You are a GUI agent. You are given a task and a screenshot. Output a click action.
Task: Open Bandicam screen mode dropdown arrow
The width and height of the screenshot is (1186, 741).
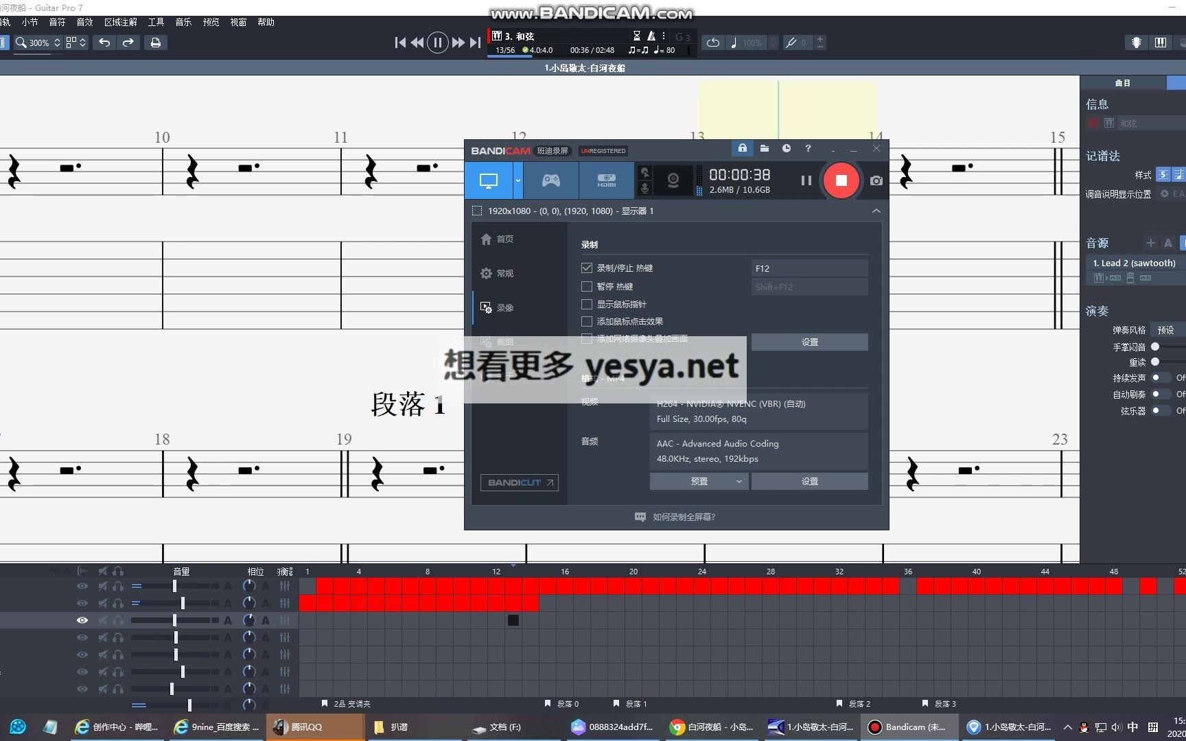click(x=518, y=180)
